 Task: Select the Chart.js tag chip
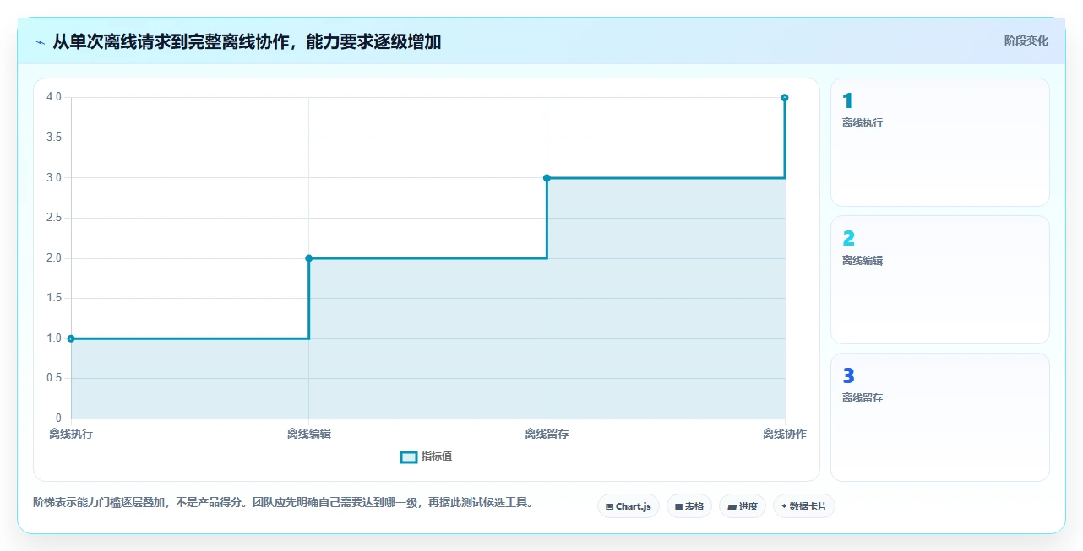628,506
